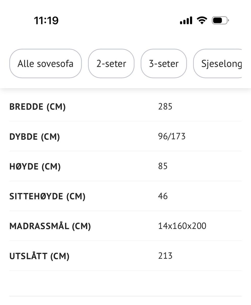The width and height of the screenshot is (251, 305).
Task: Click the "HØYDE (CM)" label
Action: click(x=35, y=167)
